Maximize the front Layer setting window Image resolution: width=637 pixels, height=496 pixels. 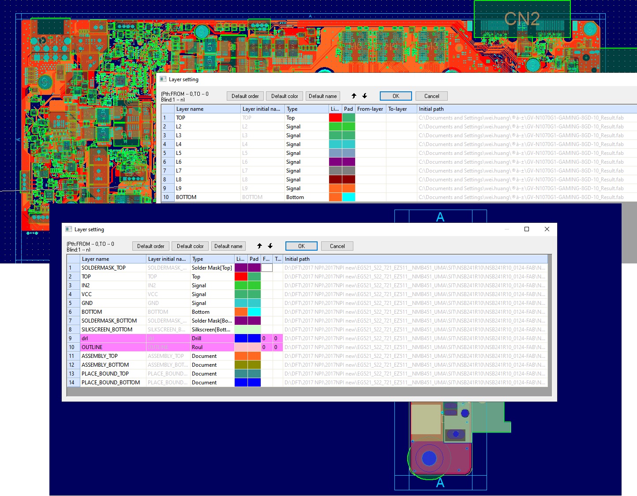pyautogui.click(x=526, y=229)
